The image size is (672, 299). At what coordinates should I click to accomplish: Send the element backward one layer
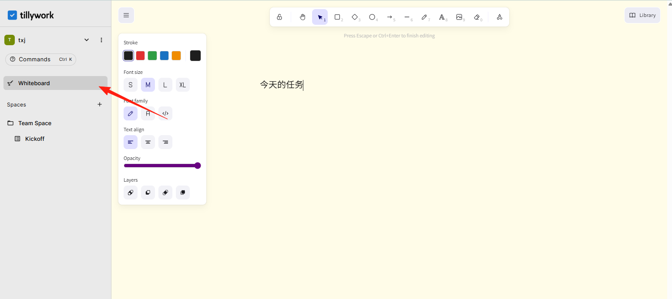[148, 193]
